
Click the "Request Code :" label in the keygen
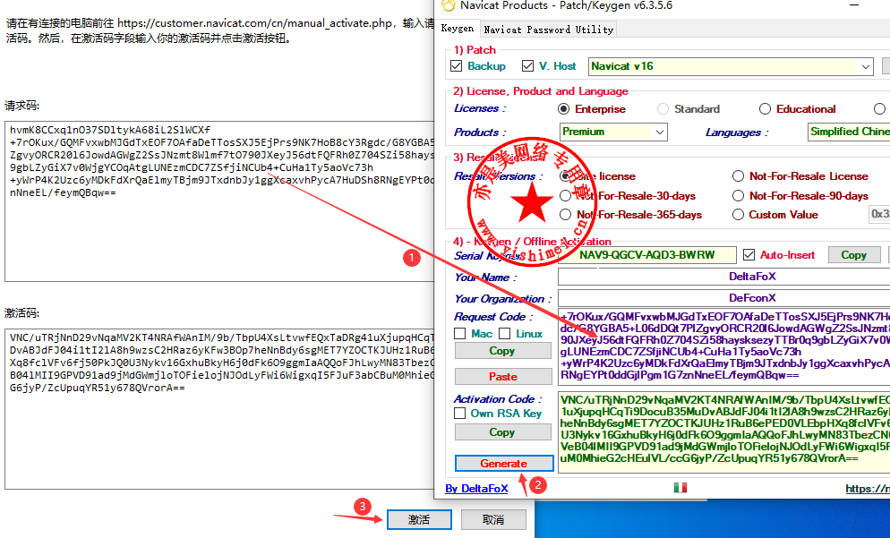tap(493, 317)
